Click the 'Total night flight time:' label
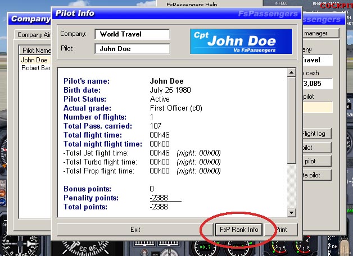Screen dimensions: 353x256 [103, 144]
